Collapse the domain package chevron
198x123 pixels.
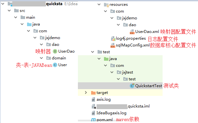[42, 58]
